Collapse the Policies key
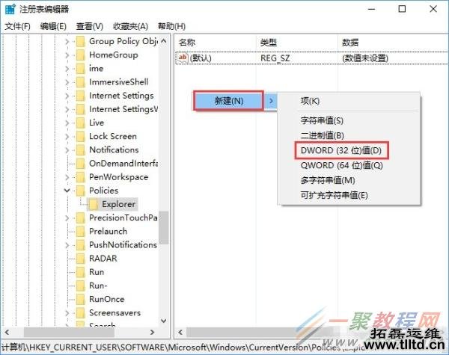 tap(67, 191)
